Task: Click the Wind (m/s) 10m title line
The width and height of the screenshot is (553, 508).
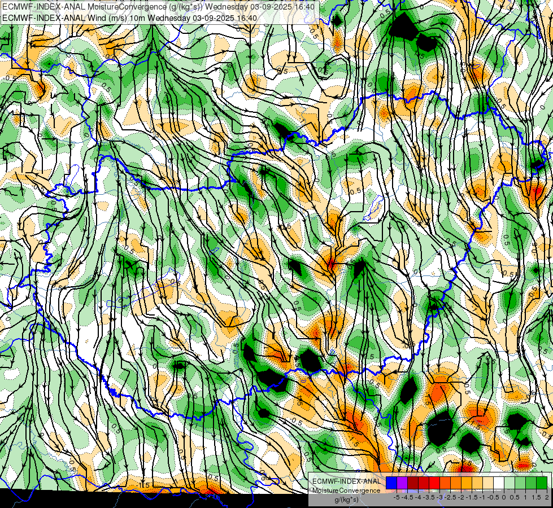Action: (129, 17)
